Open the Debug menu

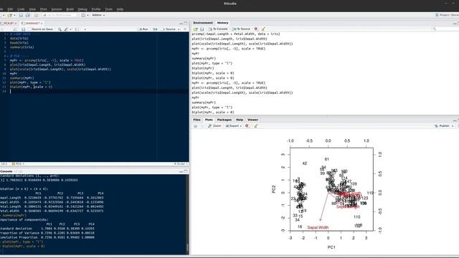click(x=82, y=9)
